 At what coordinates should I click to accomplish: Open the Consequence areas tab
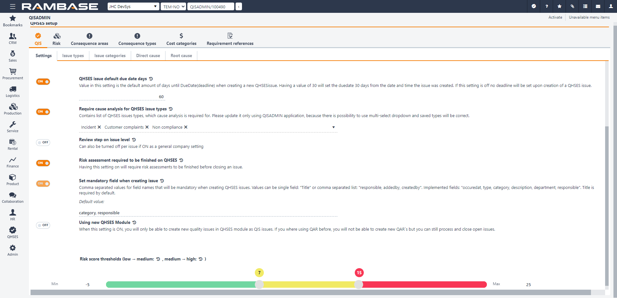click(x=89, y=39)
